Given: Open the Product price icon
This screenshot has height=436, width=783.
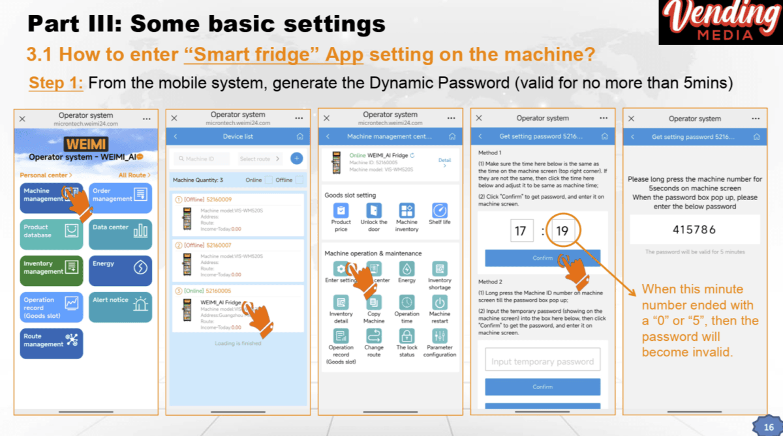Looking at the screenshot, I should tap(341, 211).
